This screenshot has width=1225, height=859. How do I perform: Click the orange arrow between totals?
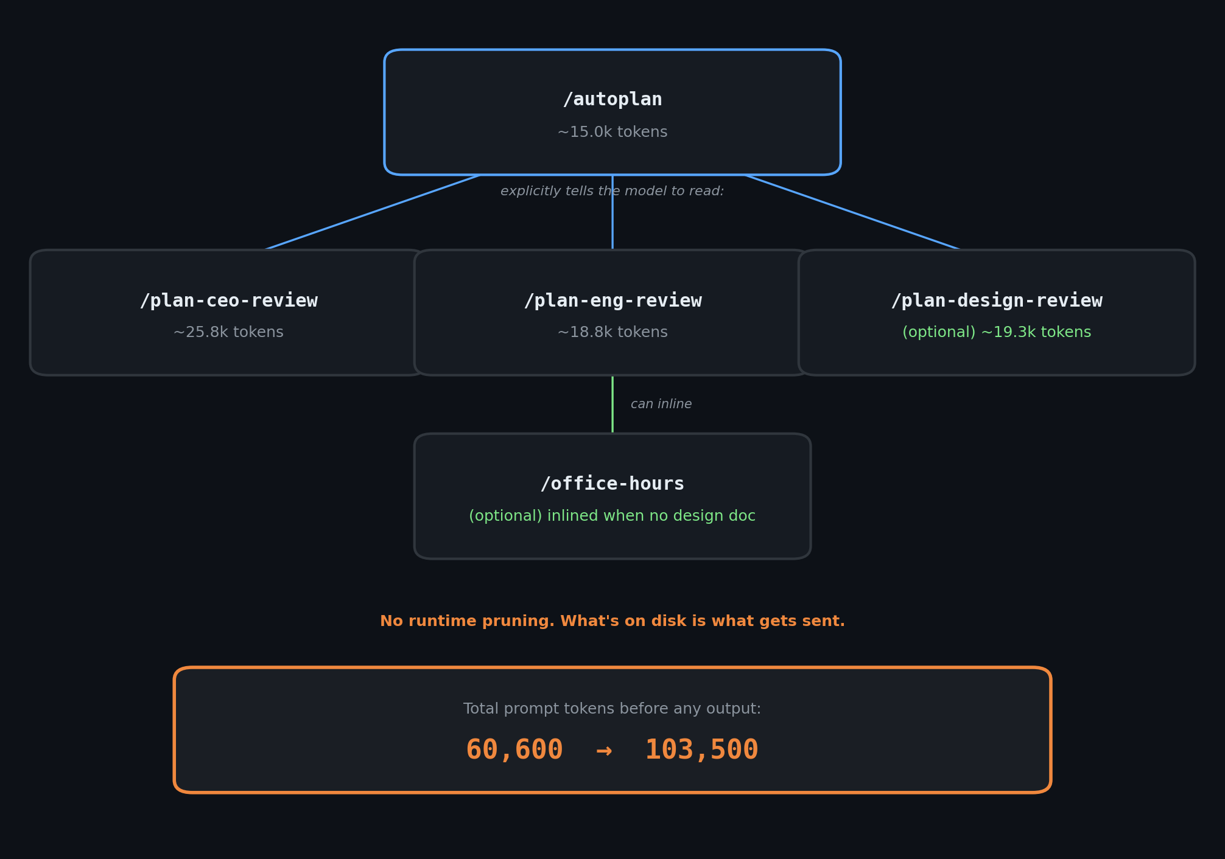603,751
